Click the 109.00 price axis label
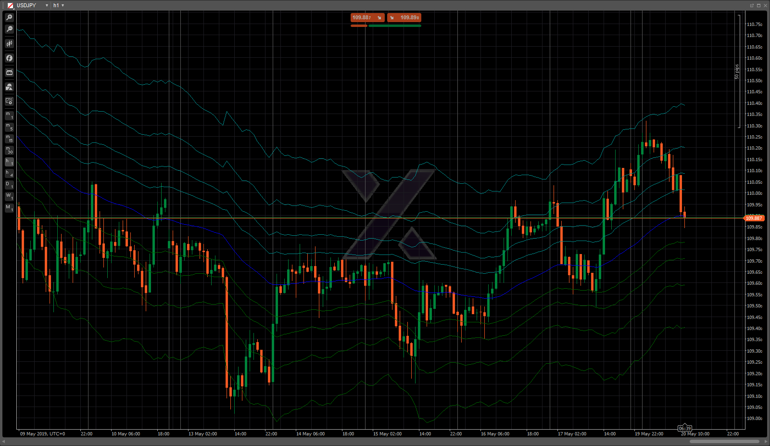Viewport: 770px width, 446px height. [x=754, y=419]
